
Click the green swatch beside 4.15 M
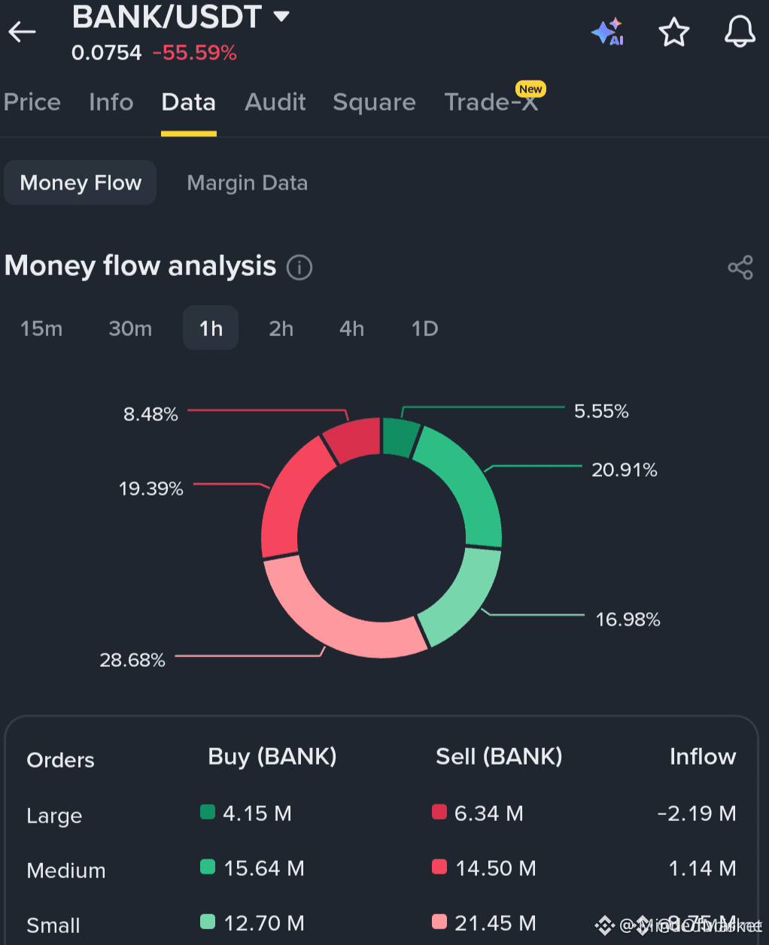coord(208,812)
